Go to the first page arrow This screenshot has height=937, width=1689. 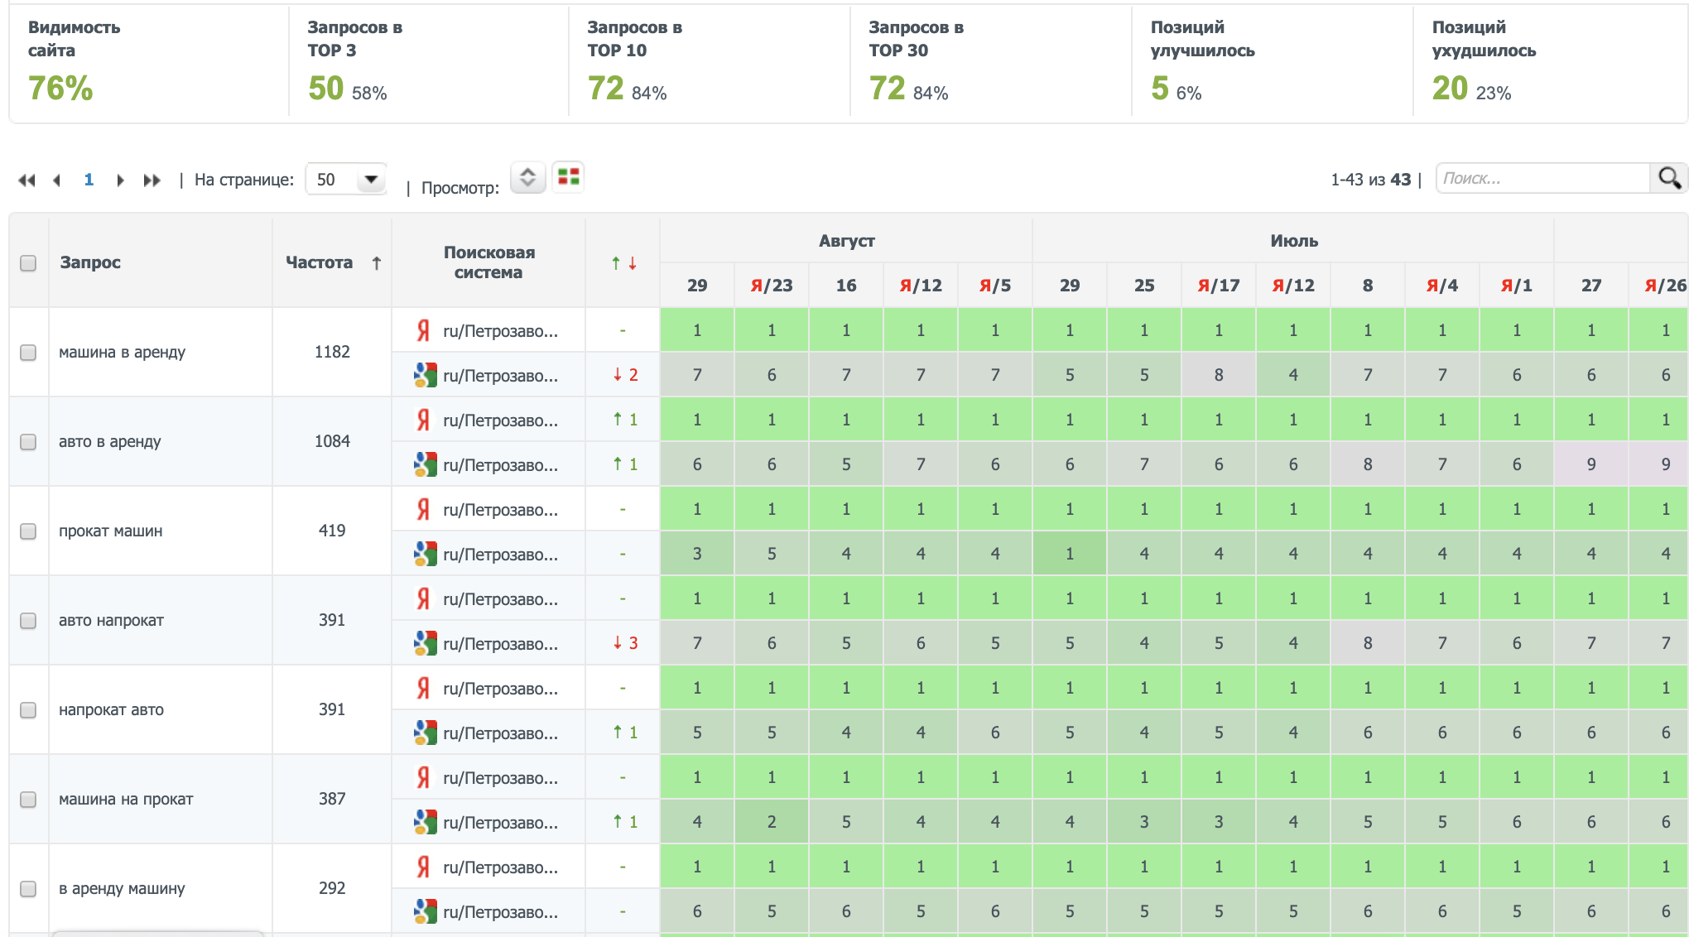(26, 180)
